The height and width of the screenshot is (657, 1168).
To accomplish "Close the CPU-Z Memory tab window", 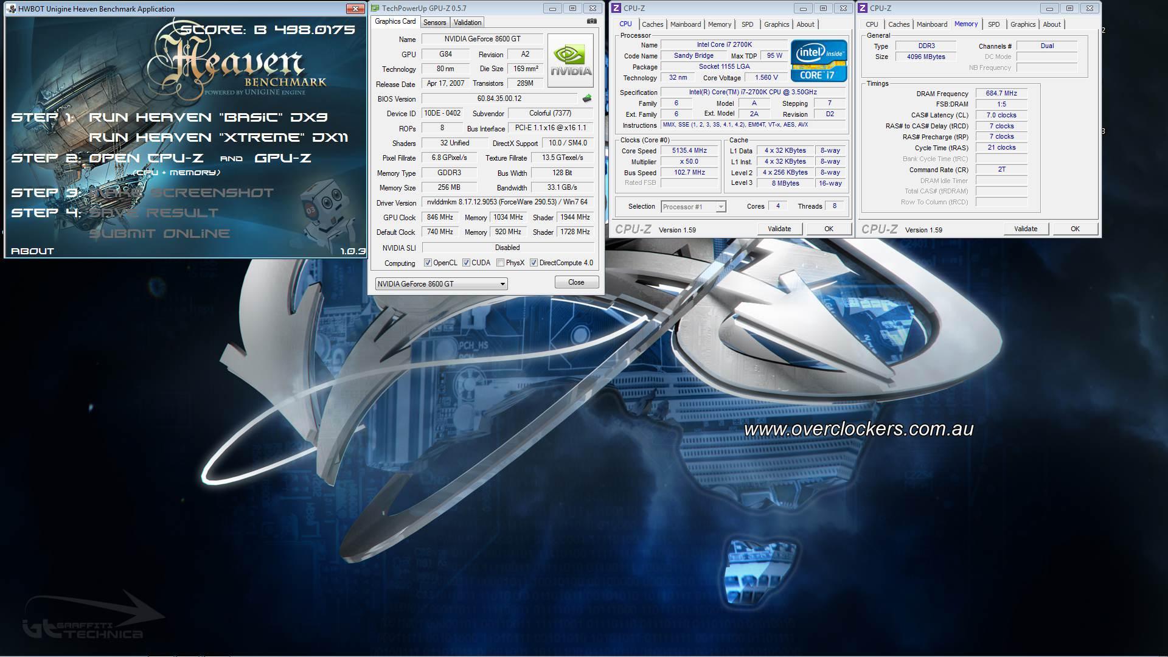I will click(1090, 8).
